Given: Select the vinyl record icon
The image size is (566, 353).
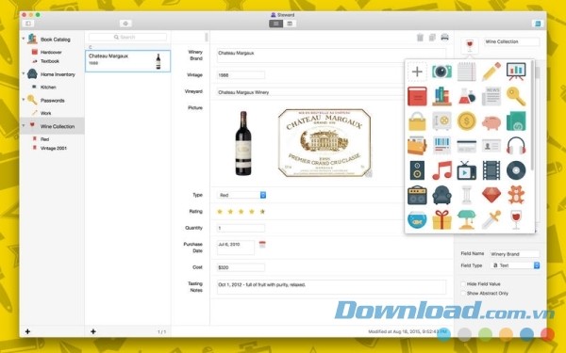Looking at the screenshot, I should (x=516, y=170).
